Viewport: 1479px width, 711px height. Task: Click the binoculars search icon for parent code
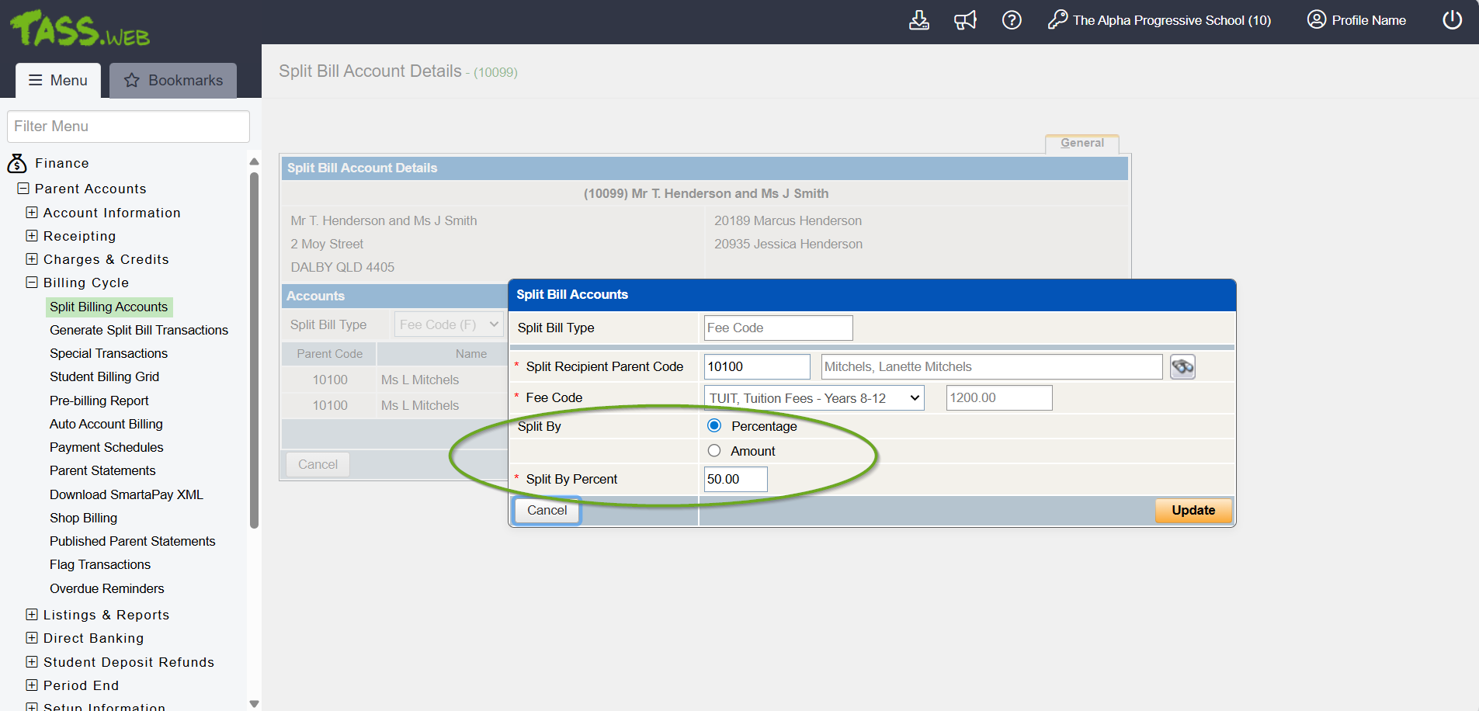(1182, 367)
